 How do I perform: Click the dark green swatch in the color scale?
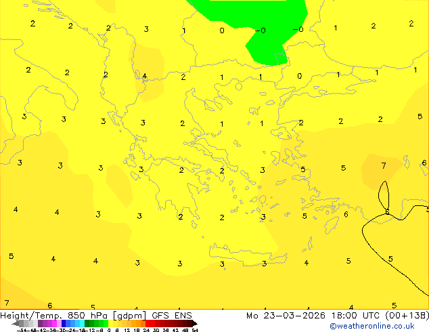coord(87,323)
